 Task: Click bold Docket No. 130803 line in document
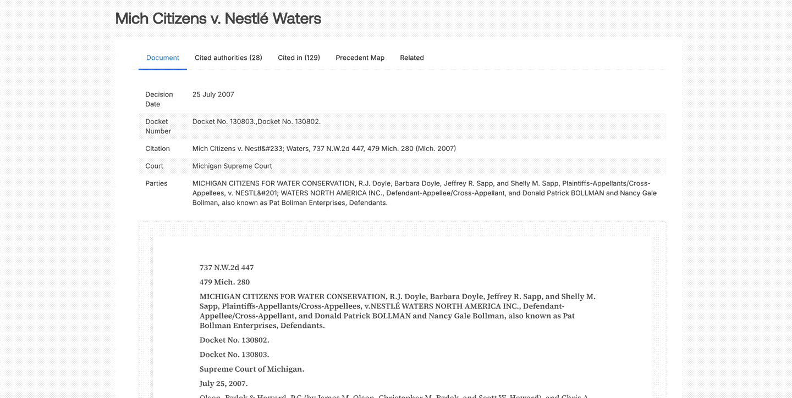pyautogui.click(x=234, y=355)
